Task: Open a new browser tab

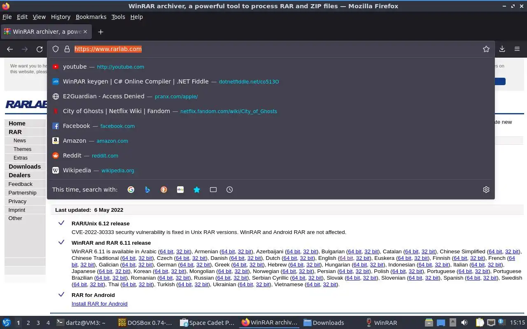Action: click(100, 32)
